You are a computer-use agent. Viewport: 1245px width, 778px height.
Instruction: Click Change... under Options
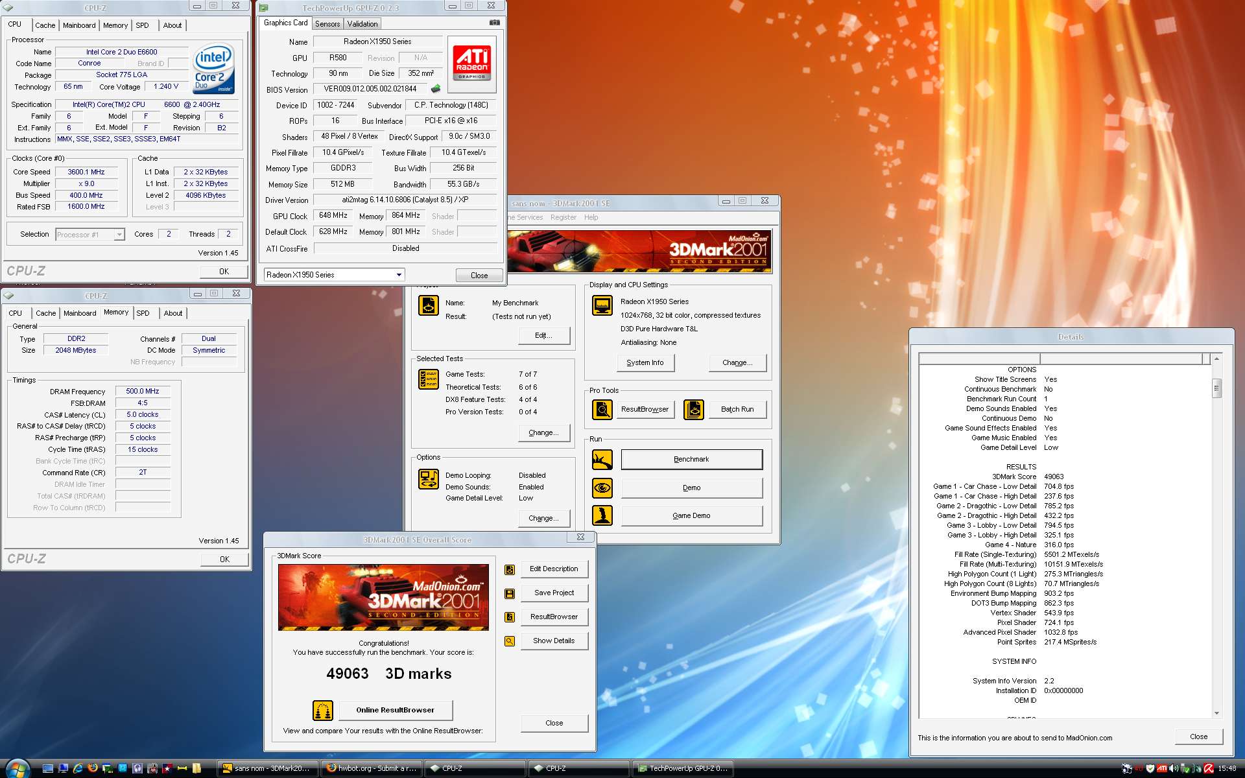click(543, 518)
